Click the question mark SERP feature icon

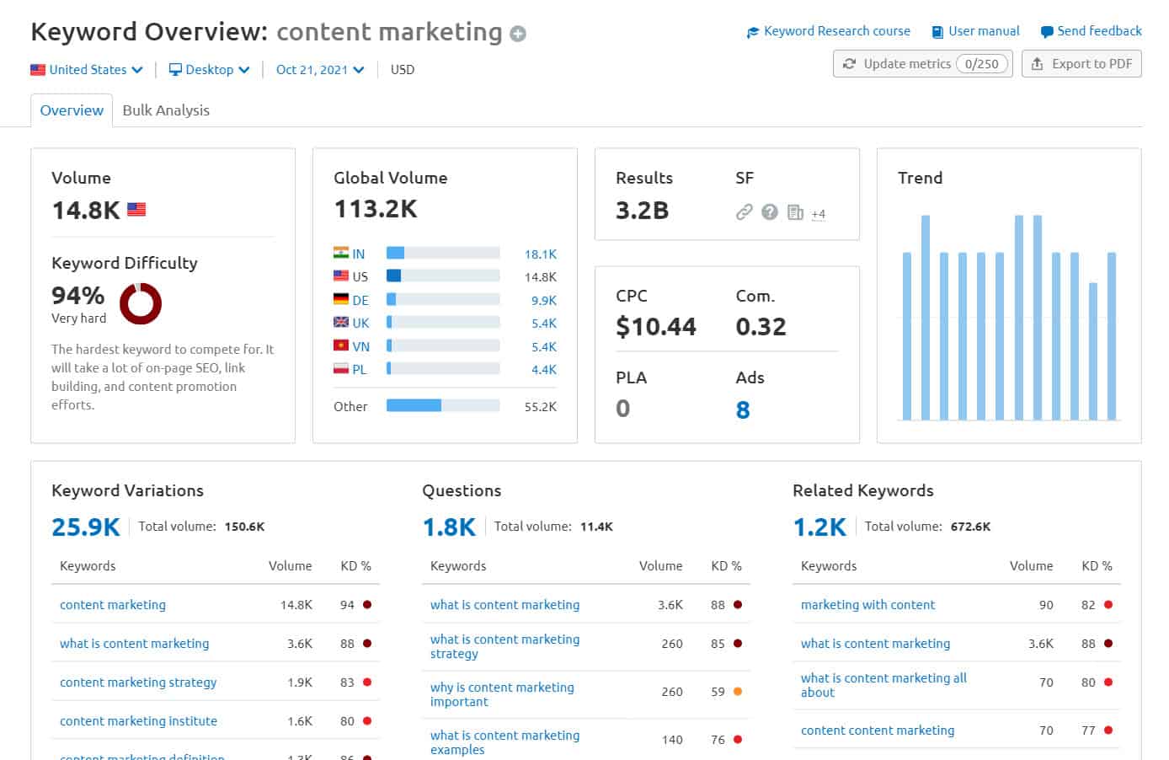(770, 212)
